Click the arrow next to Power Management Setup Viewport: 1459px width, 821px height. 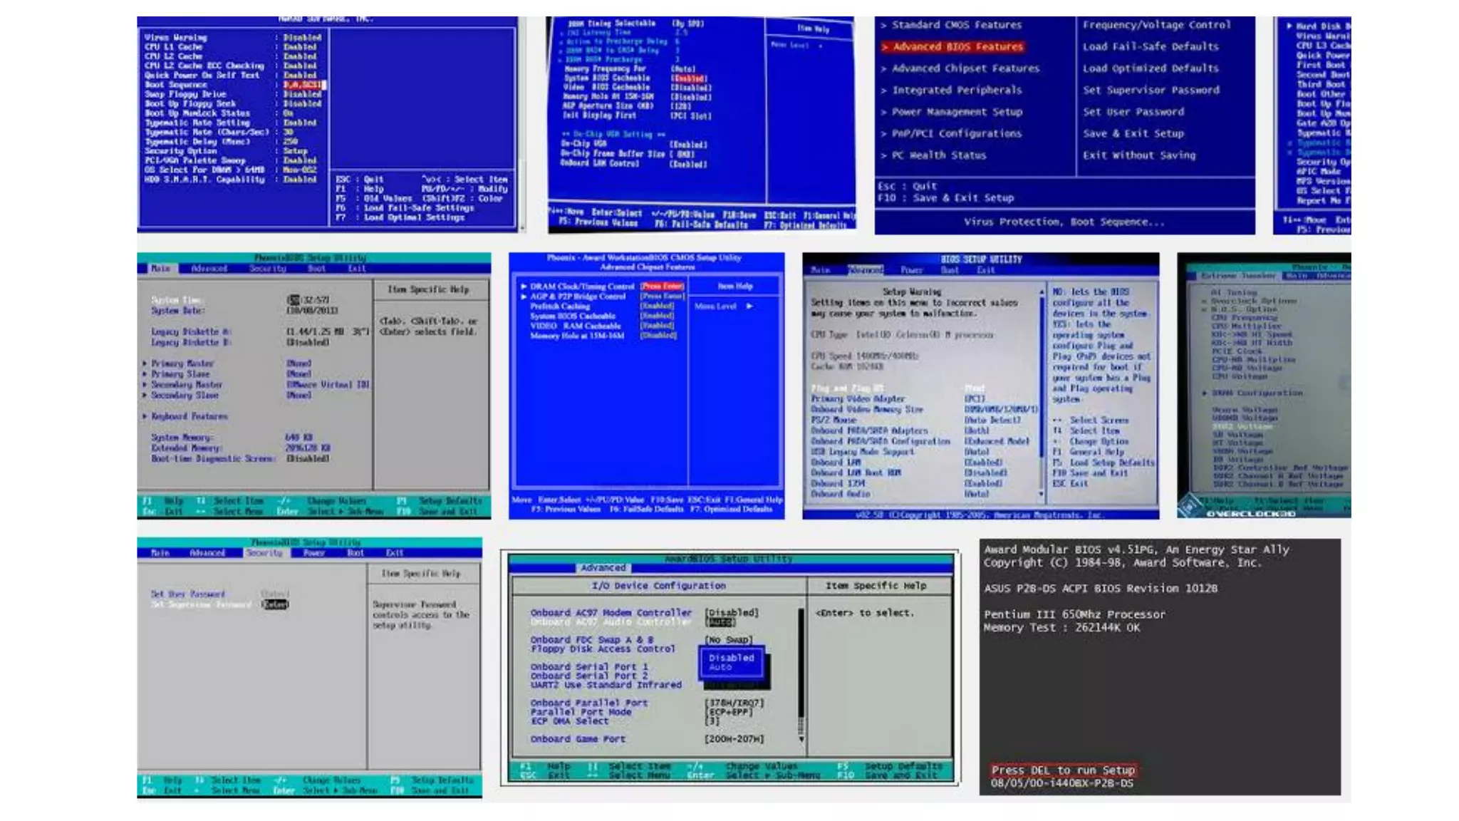(x=883, y=112)
